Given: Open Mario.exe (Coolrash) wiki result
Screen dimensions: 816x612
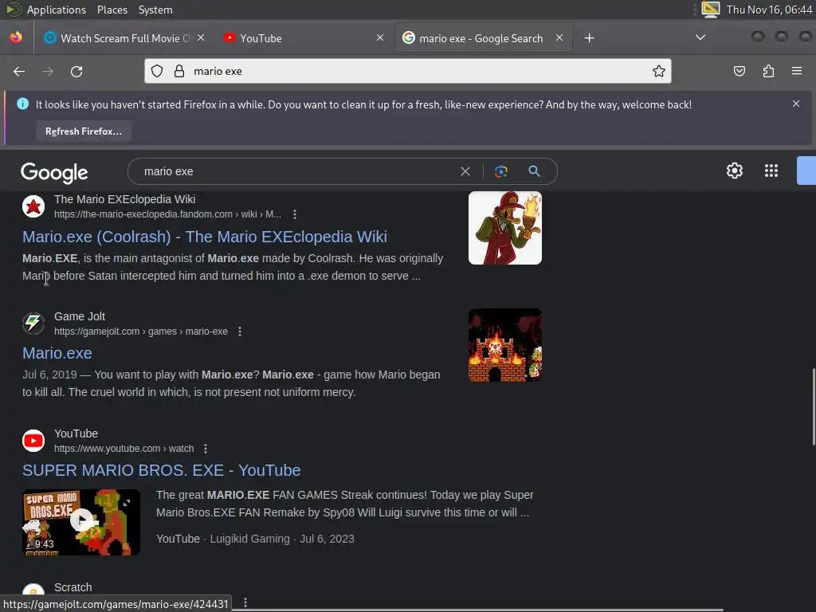Looking at the screenshot, I should pyautogui.click(x=205, y=237).
